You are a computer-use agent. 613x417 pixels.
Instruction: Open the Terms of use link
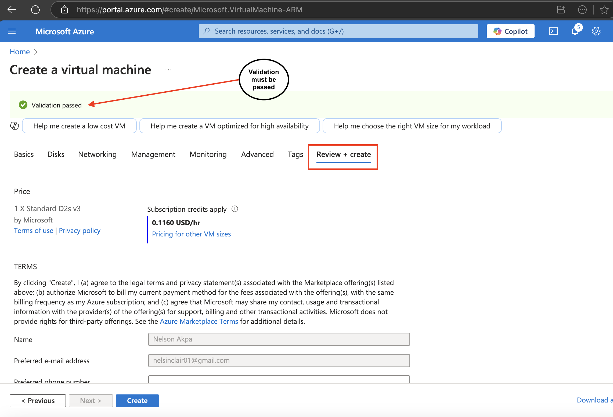coord(34,231)
